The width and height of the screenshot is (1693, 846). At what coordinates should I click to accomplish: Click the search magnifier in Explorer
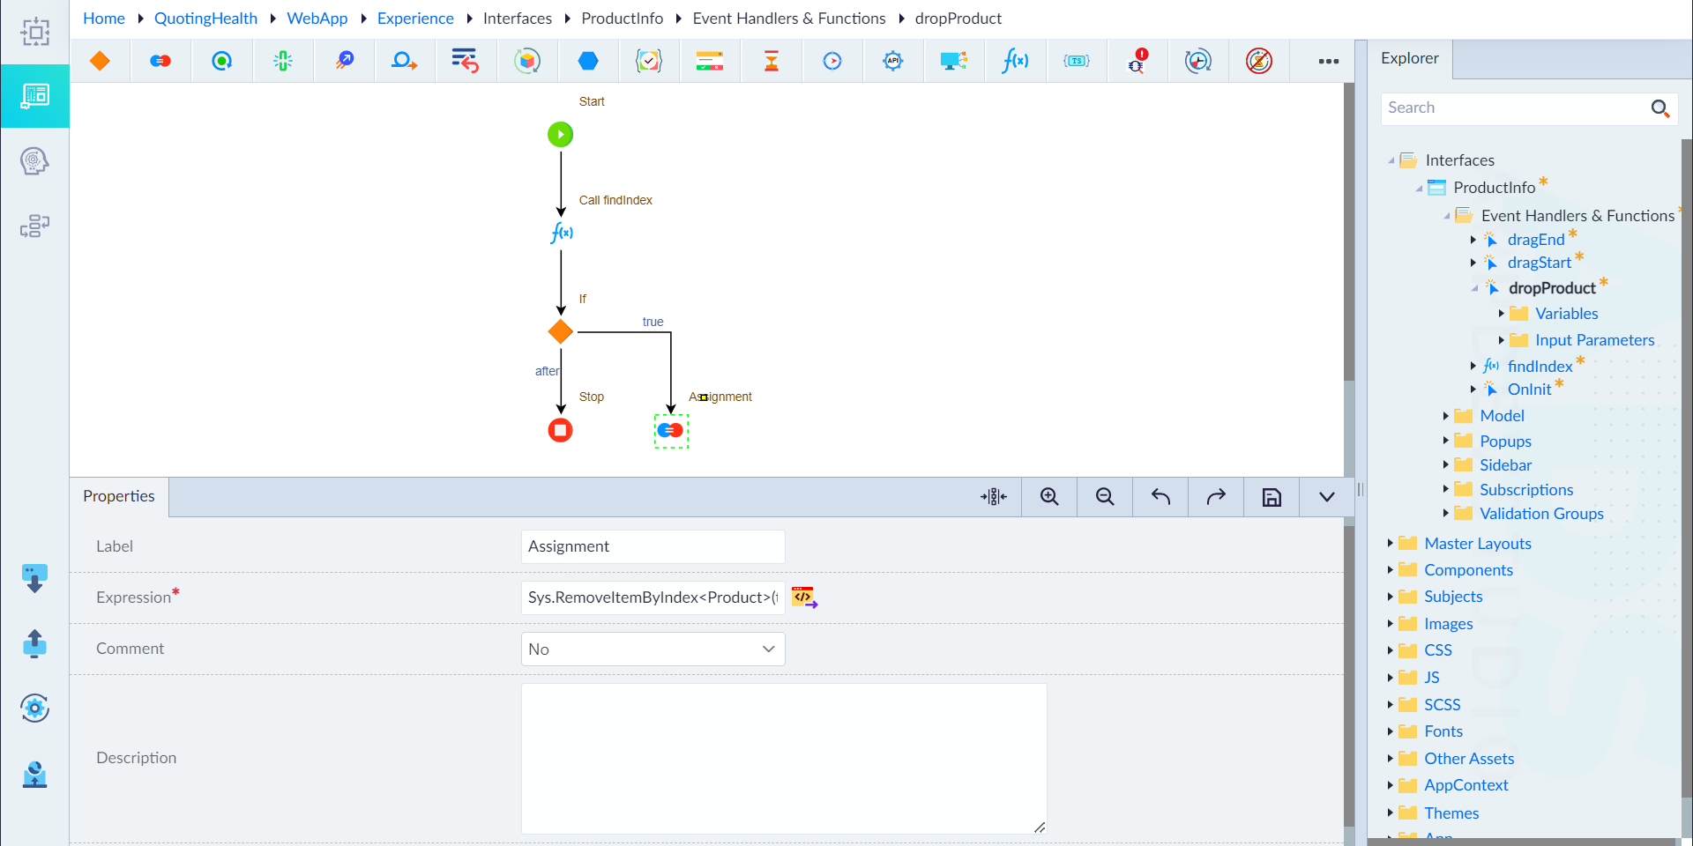point(1659,108)
